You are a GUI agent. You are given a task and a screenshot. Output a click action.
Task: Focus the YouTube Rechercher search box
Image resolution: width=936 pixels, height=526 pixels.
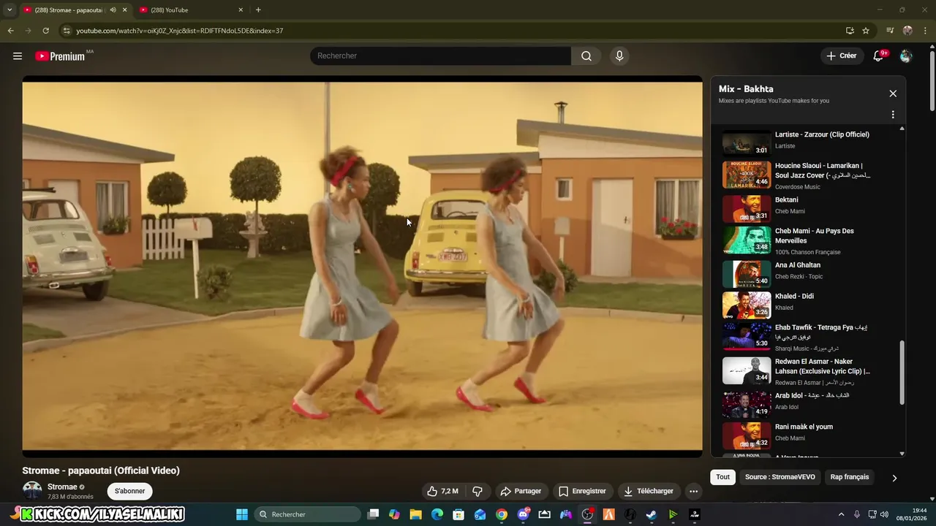[x=440, y=56]
